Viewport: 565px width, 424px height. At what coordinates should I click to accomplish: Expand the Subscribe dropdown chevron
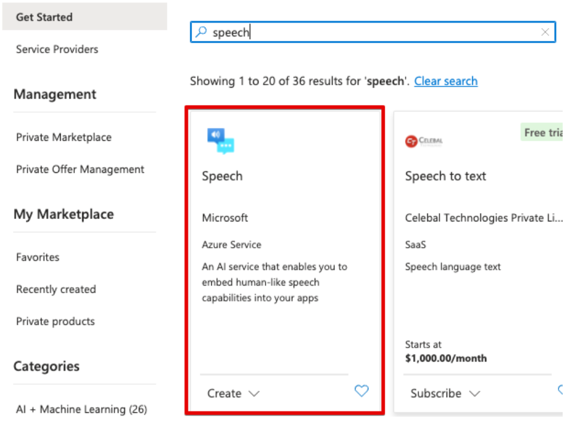(x=475, y=394)
